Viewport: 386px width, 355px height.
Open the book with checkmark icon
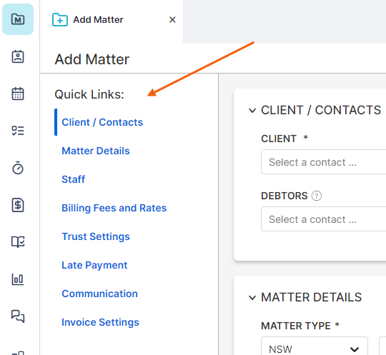coord(18,242)
